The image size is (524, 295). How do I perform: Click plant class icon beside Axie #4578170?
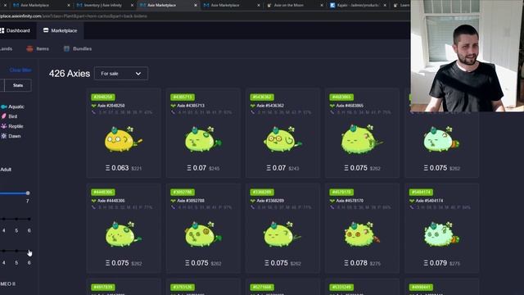point(332,201)
